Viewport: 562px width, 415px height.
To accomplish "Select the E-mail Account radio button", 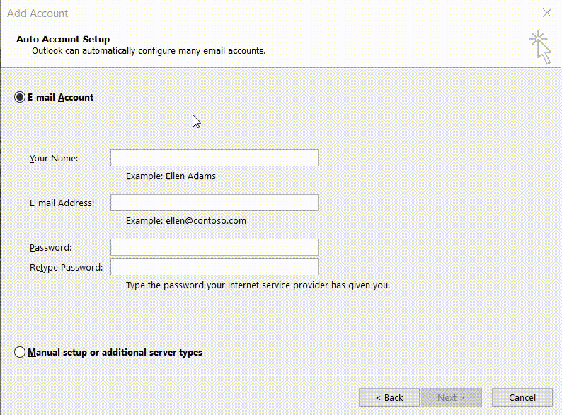I will 20,97.
